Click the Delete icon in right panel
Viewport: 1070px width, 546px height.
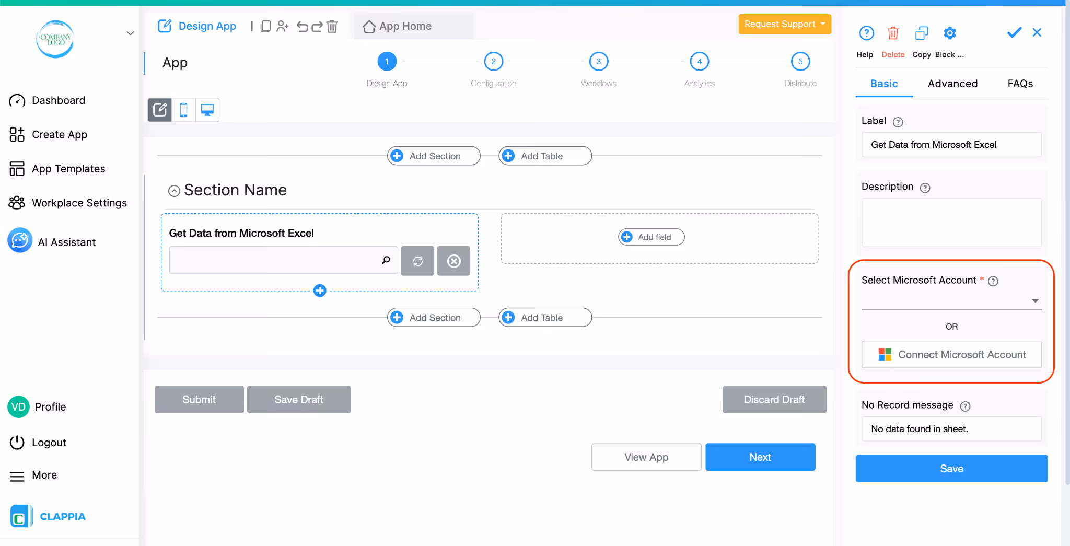[893, 33]
